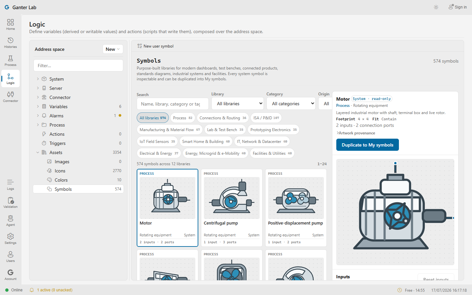Select the Positive-displacement pump card
The image size is (472, 295).
pyautogui.click(x=296, y=208)
